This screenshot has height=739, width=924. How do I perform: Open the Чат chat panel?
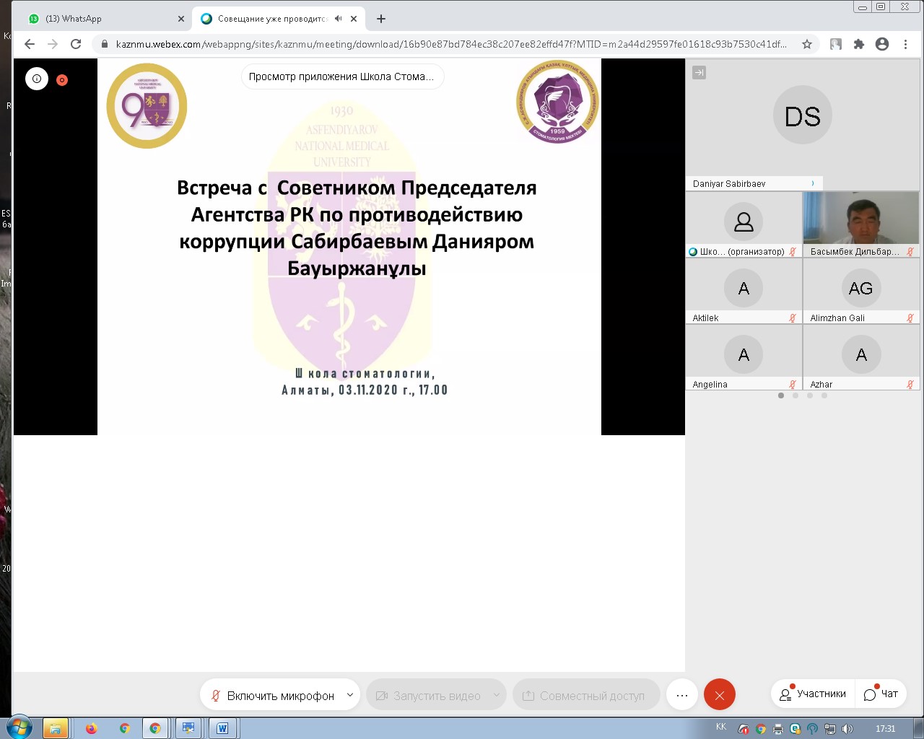(881, 694)
